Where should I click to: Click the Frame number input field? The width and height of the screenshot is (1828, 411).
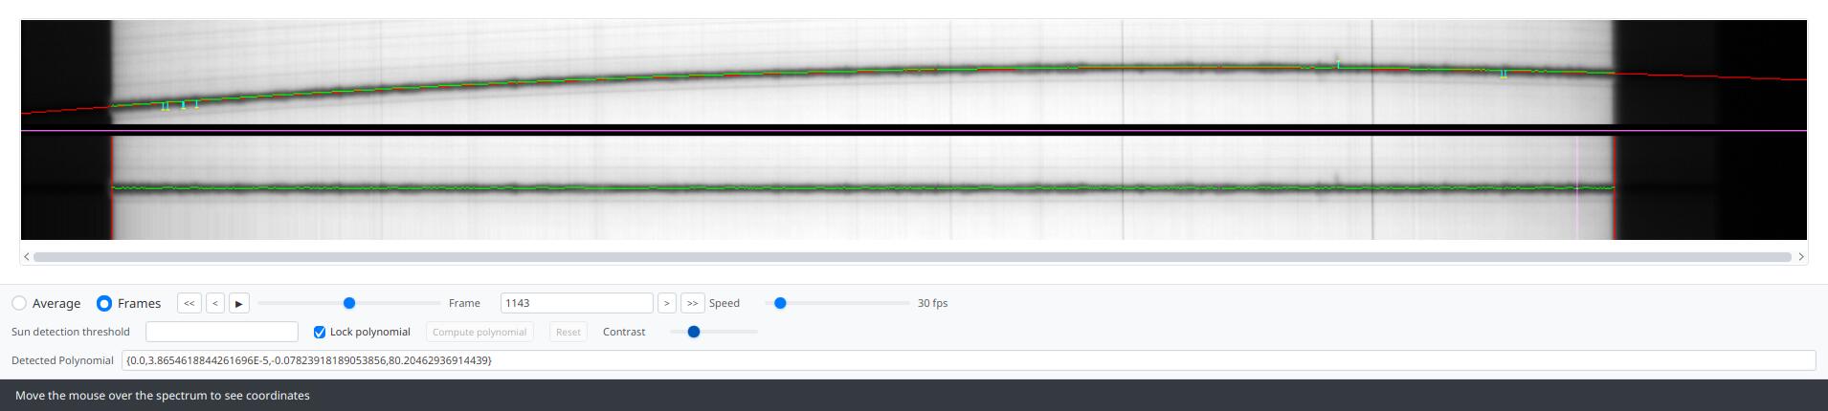[x=576, y=303]
